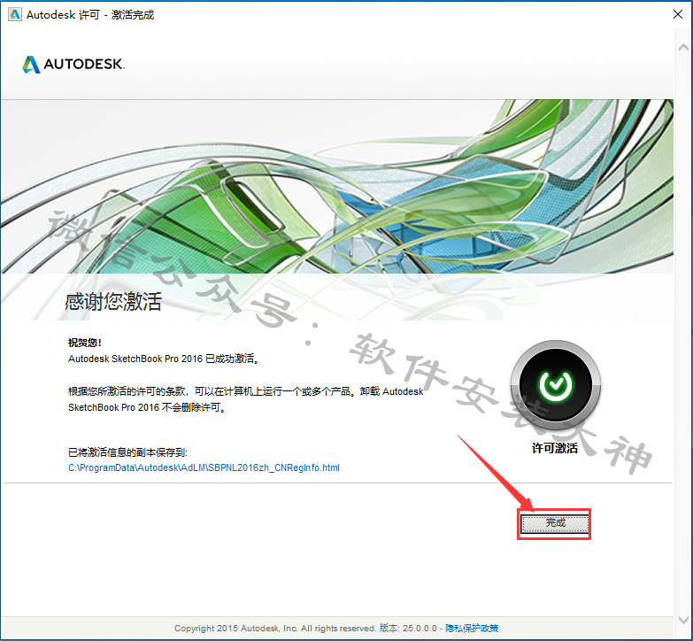Click the green license activated checkmark icon
The width and height of the screenshot is (693, 641).
(555, 384)
